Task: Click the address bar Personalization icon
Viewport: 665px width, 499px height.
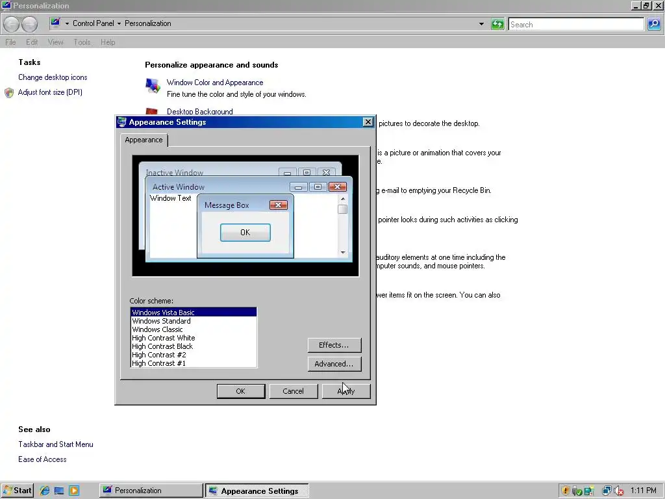Action: 55,23
